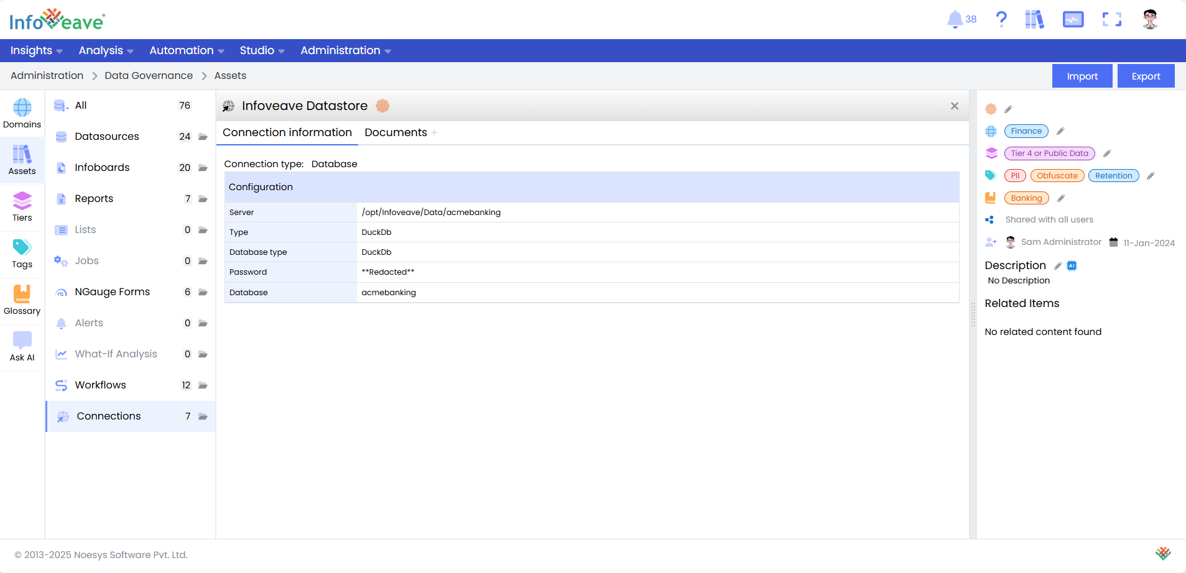Open the Ask AI sidebar icon
Viewport: 1186px width, 573px height.
22,347
